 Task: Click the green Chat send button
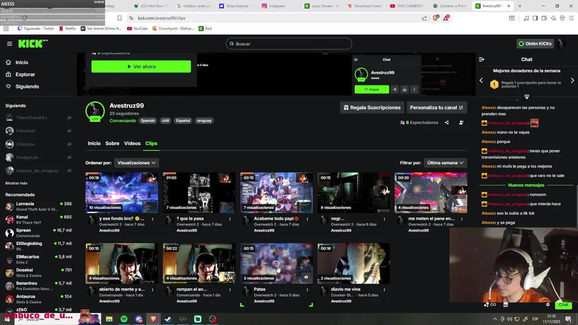pyautogui.click(x=563, y=305)
